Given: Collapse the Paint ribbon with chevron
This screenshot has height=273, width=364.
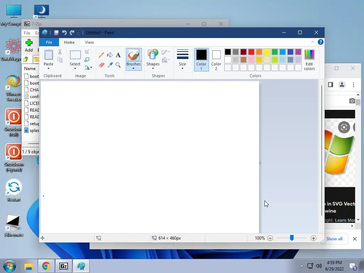Looking at the screenshot, I should [313, 42].
